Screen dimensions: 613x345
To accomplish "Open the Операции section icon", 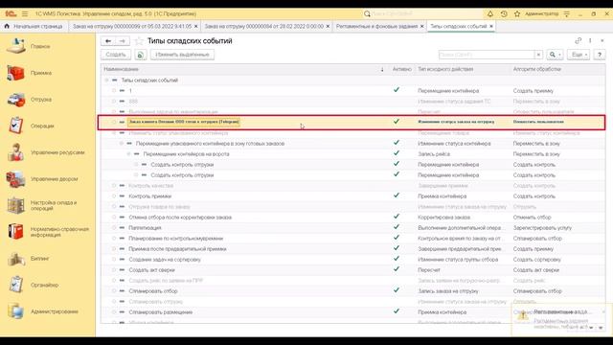I will (16, 126).
